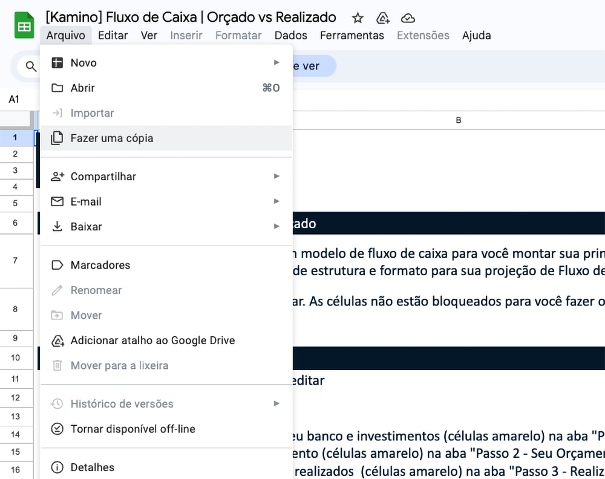605x479 pixels.
Task: Select column B header
Action: tap(458, 120)
